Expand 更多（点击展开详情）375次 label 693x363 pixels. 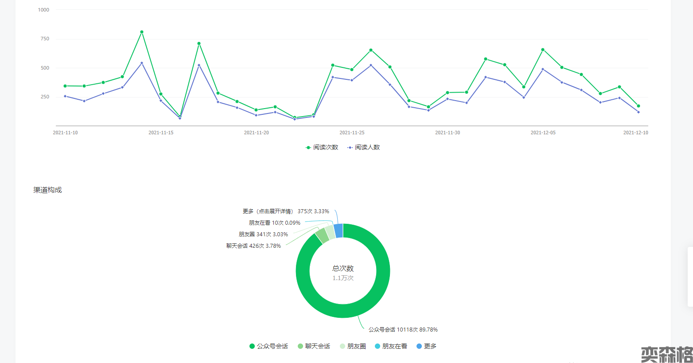tap(286, 211)
